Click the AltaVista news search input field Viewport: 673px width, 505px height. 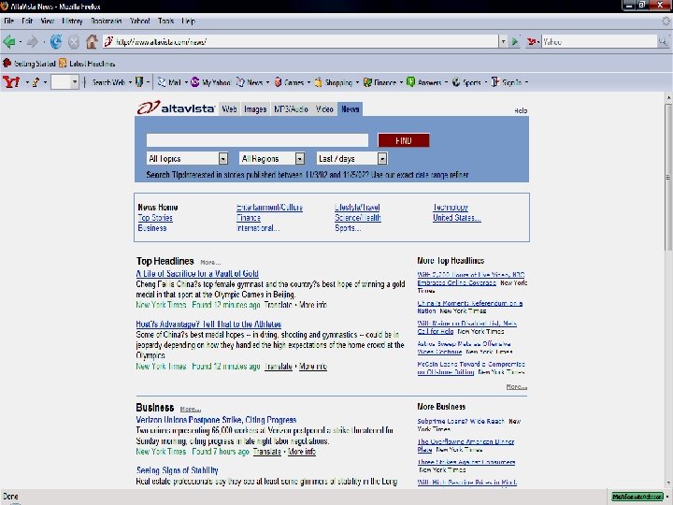257,140
